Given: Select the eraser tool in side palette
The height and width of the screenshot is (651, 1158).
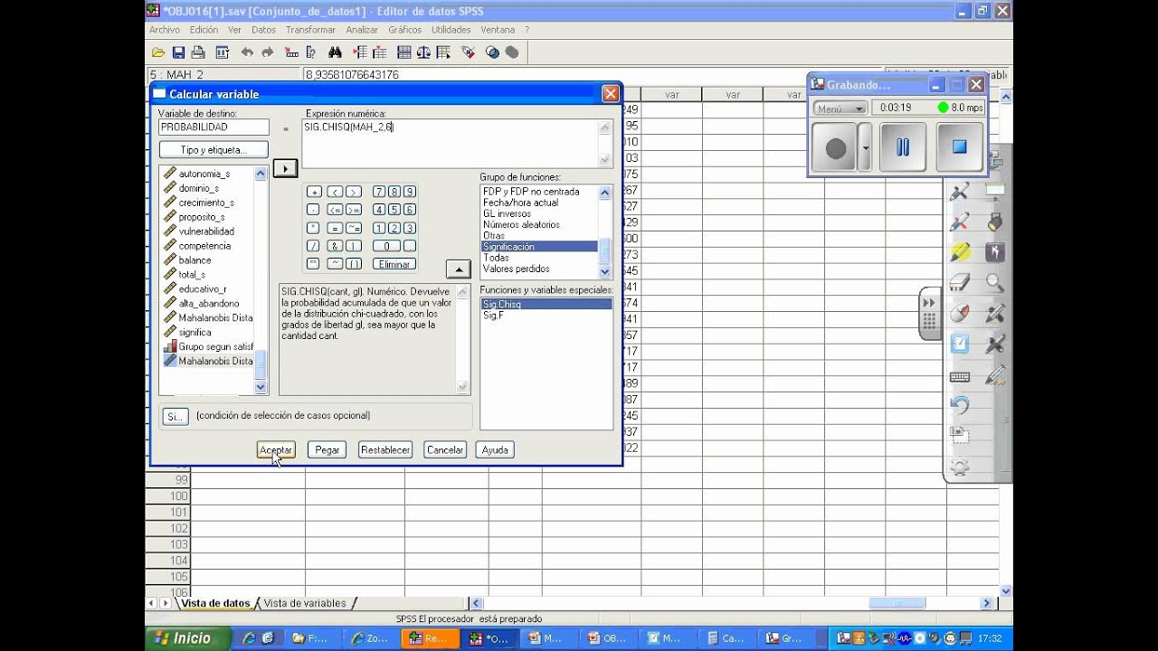Looking at the screenshot, I should [960, 283].
